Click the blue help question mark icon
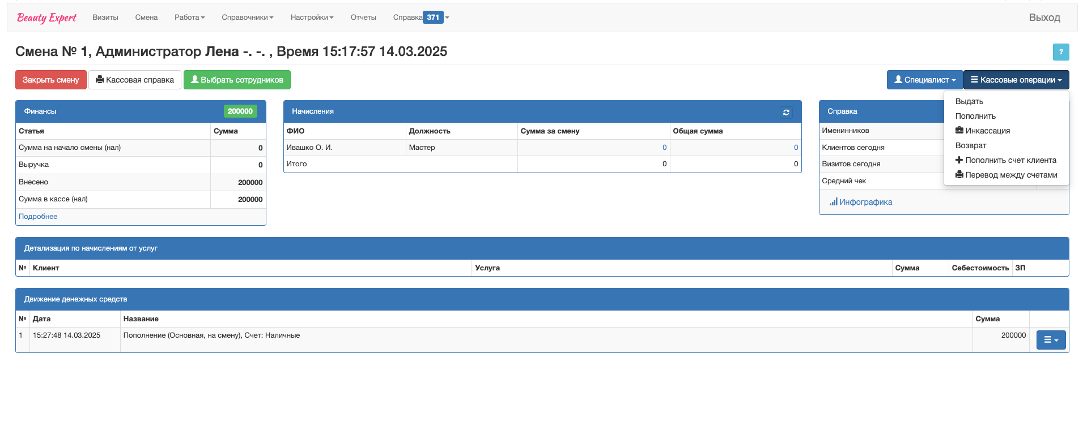The height and width of the screenshot is (422, 1083). pos(1060,52)
